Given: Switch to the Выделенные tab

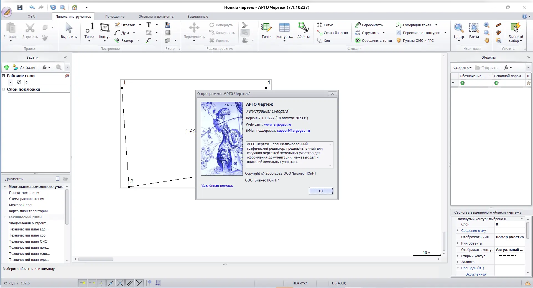Looking at the screenshot, I should [198, 16].
